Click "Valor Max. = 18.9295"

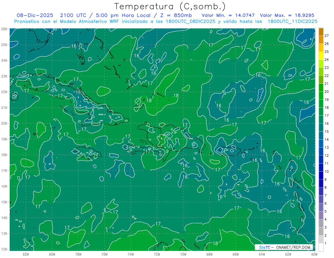[287, 15]
